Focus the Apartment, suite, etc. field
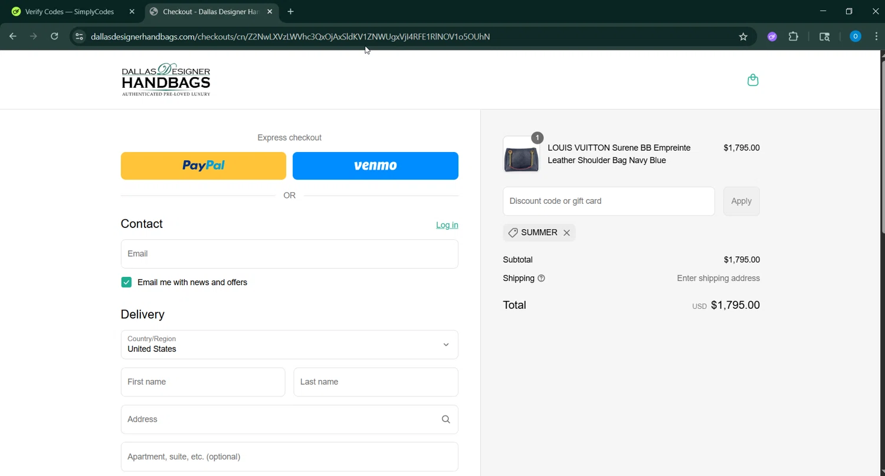Screen dimensions: 885x476 point(290,457)
